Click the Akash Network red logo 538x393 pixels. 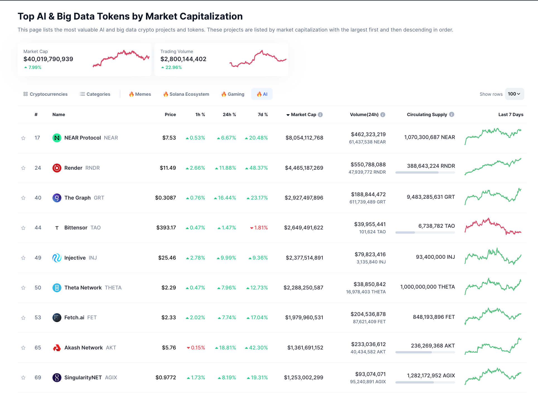point(57,348)
